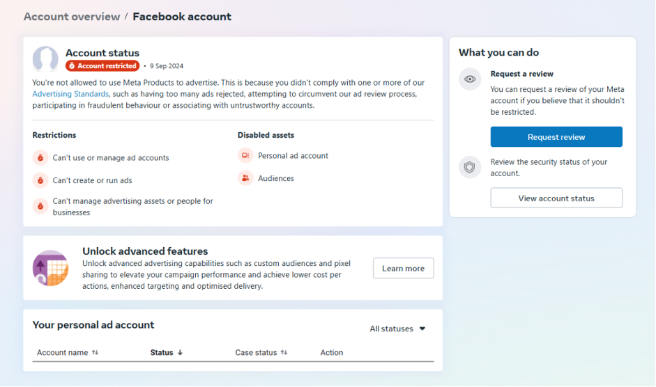Click Learn more for advanced features

(404, 268)
